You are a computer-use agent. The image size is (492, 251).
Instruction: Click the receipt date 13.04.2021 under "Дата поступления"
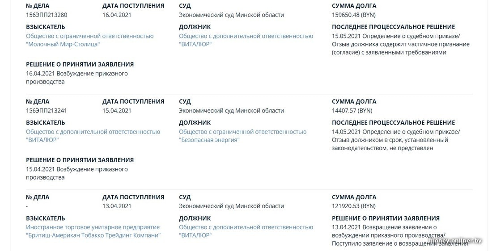click(117, 206)
